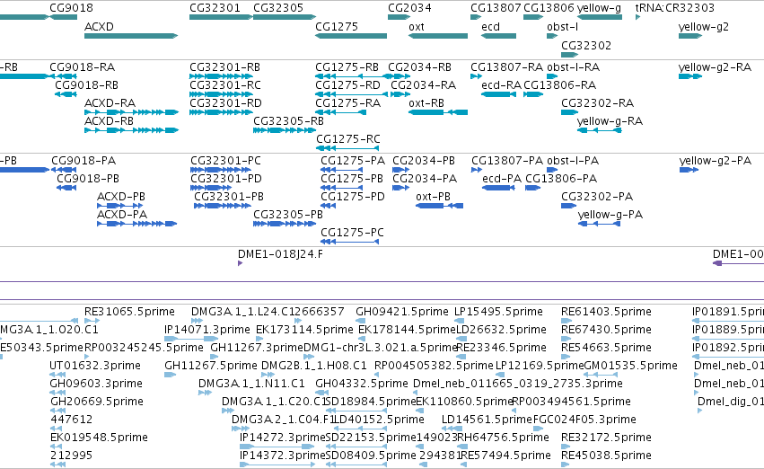
Task: Click the CG2034 gene label
Action: coord(409,8)
